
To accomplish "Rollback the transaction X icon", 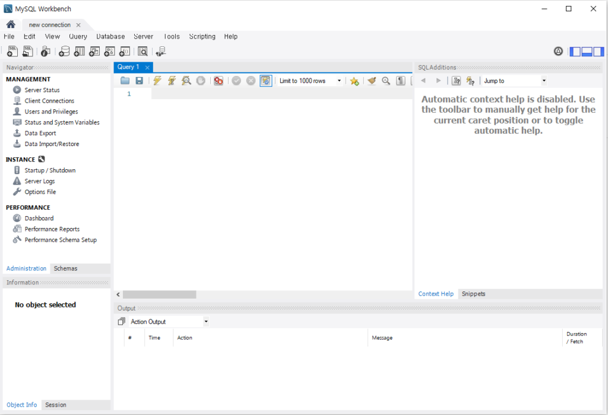I will [x=251, y=81].
